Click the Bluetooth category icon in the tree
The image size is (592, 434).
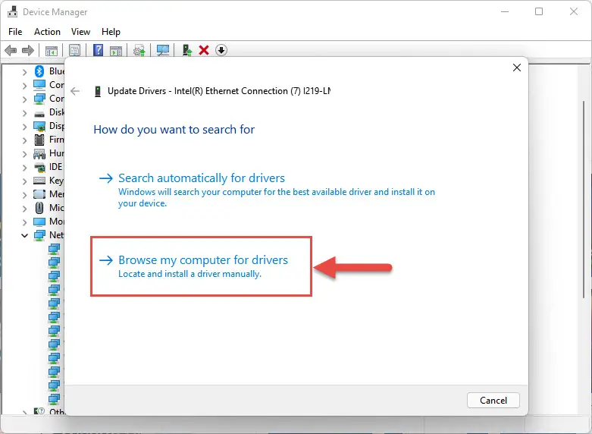coord(39,71)
